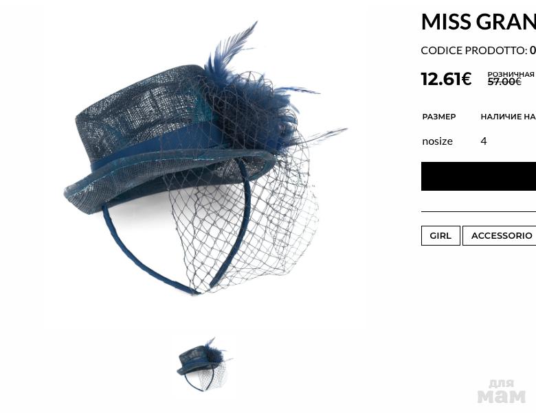Click the 12.61€ sale price
Screen dimensions: 536x413
(x=446, y=79)
